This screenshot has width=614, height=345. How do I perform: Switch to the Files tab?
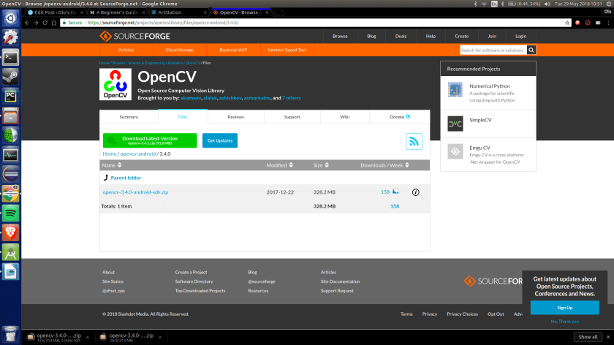coord(183,117)
